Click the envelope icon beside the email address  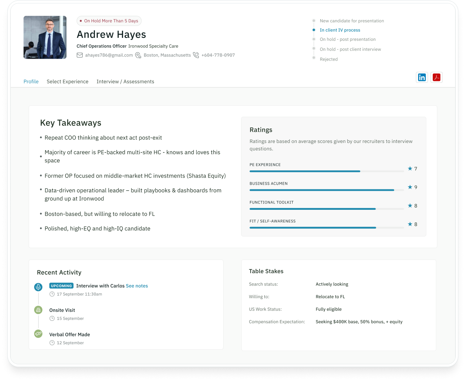(80, 55)
